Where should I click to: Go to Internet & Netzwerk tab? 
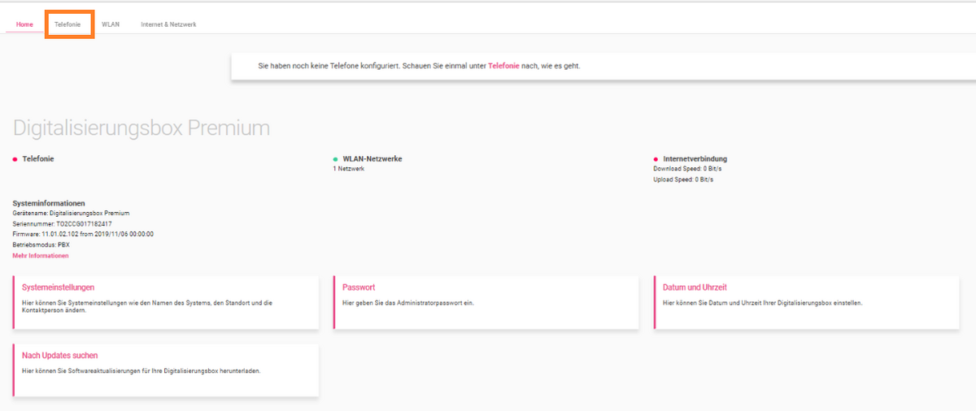click(x=168, y=24)
